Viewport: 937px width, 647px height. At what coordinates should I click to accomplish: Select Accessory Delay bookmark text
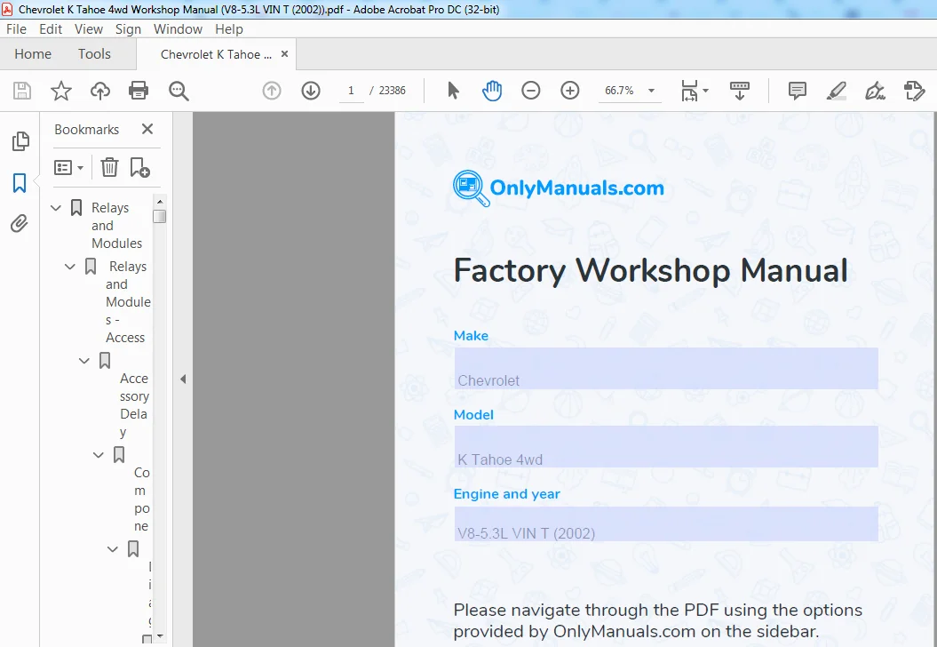point(134,405)
